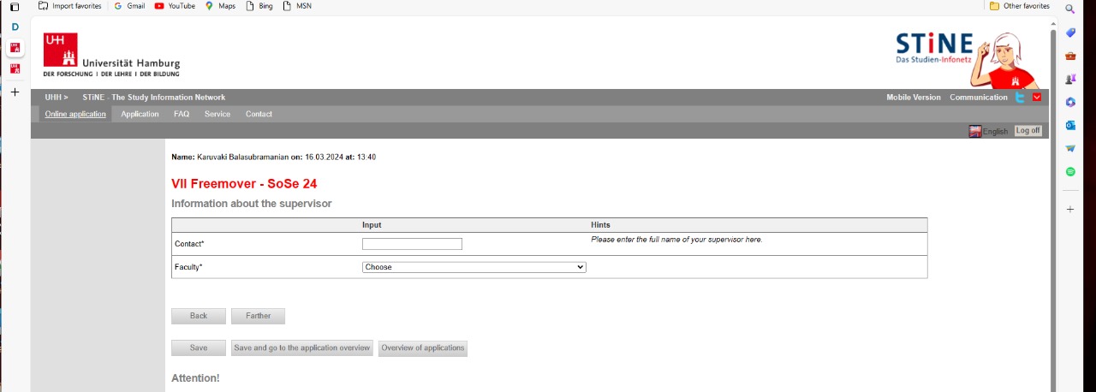1096x392 pixels.
Task: Click the red mail icon beside Twitter
Action: (x=1037, y=98)
